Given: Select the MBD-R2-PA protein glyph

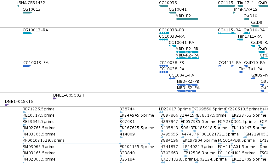Looking at the screenshot, I should (186, 91).
